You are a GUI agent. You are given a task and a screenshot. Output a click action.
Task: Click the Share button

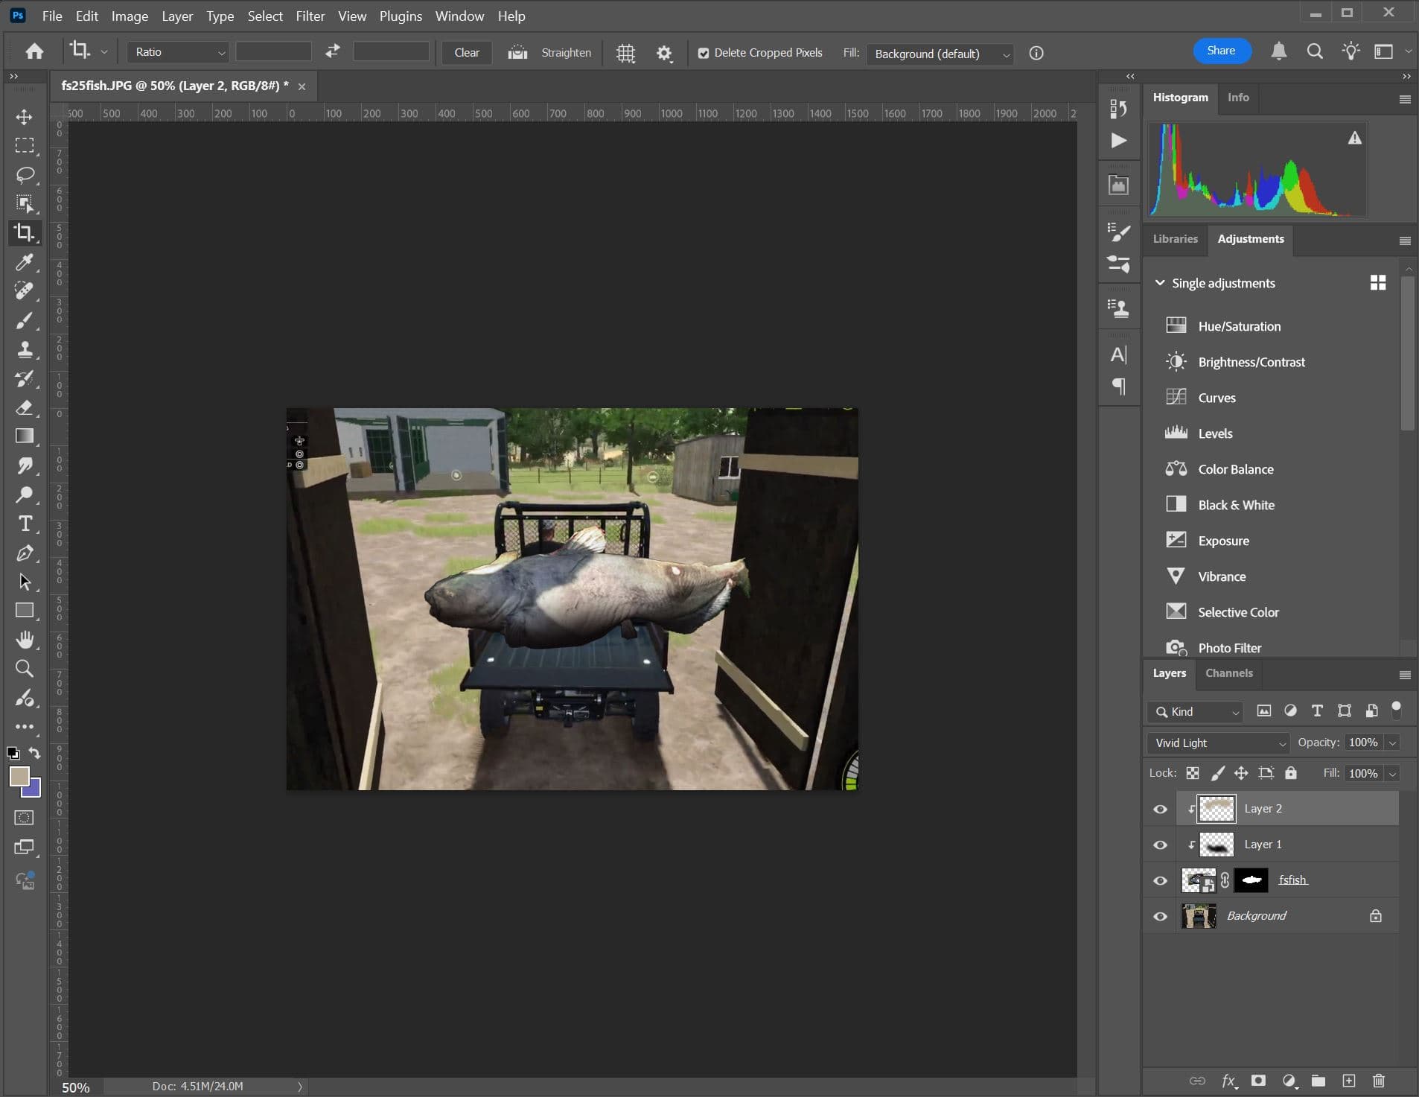click(x=1221, y=51)
